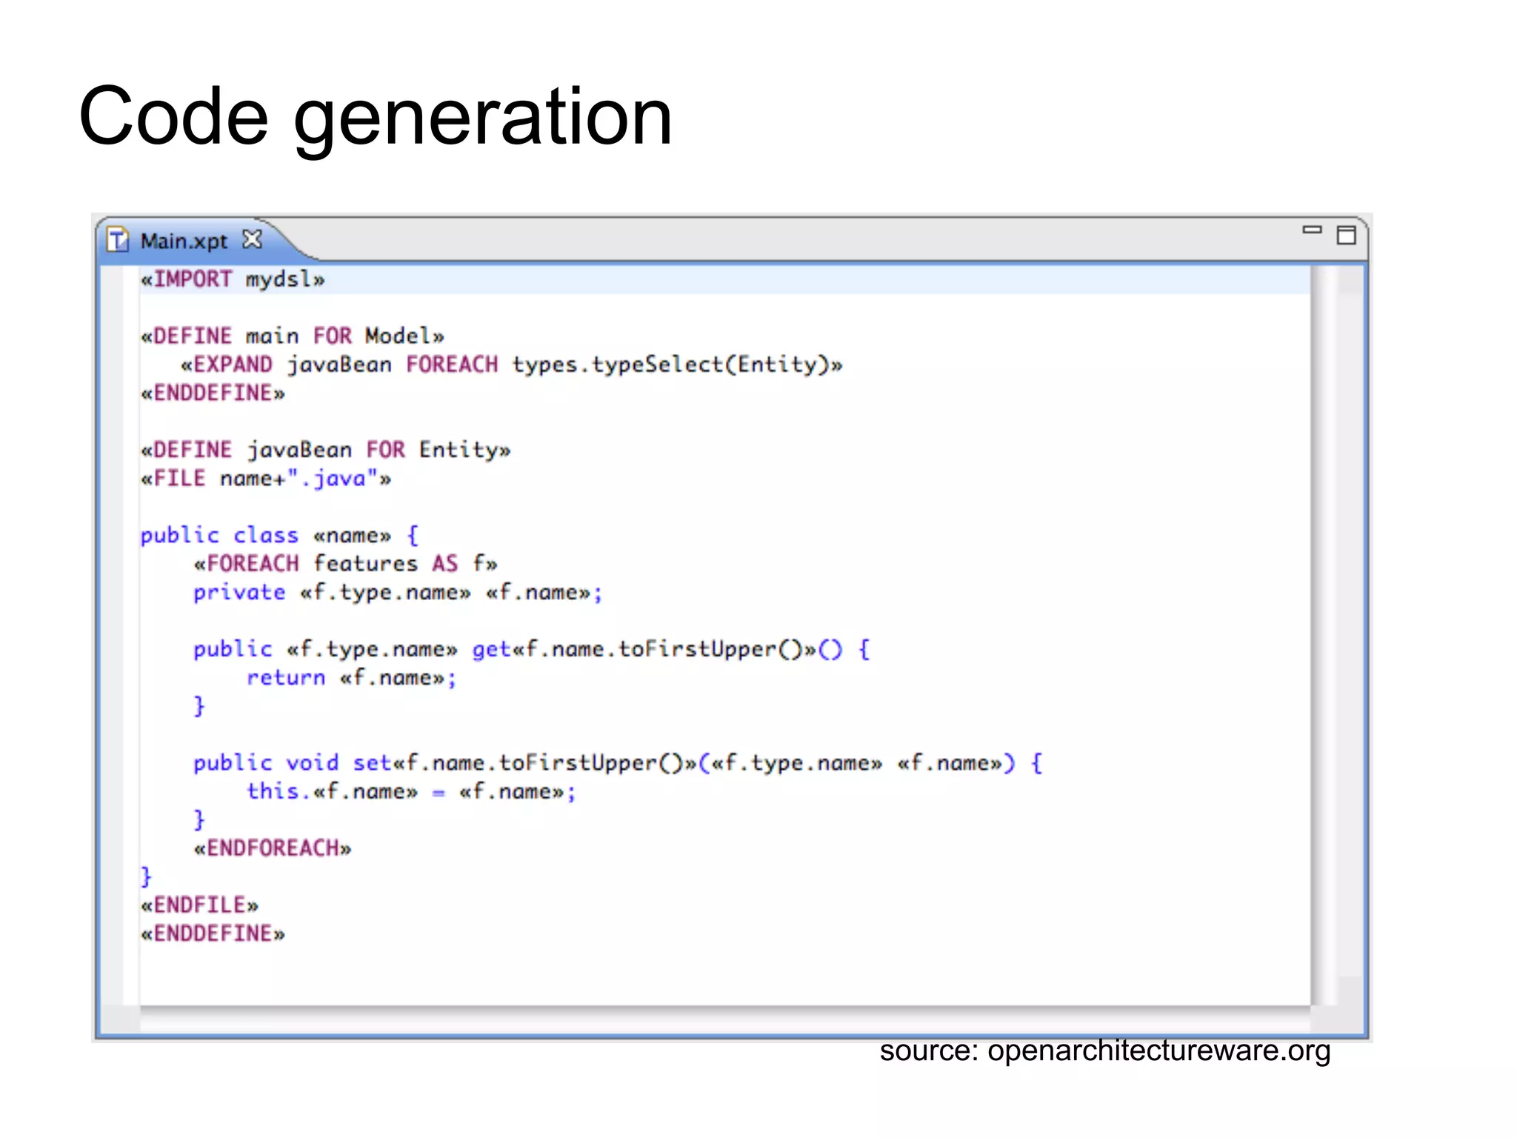
Task: Click the template file icon on Main.xpt tab
Action: point(119,240)
